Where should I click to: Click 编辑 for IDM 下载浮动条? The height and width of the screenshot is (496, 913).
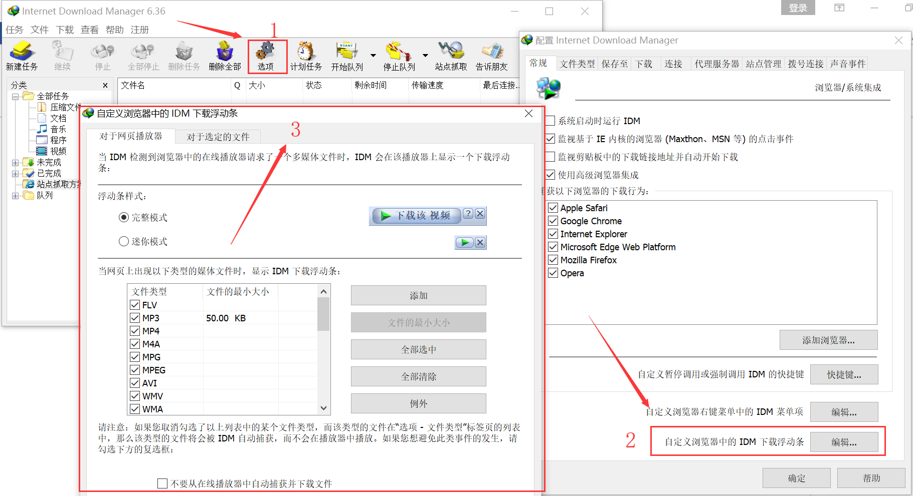pos(844,442)
